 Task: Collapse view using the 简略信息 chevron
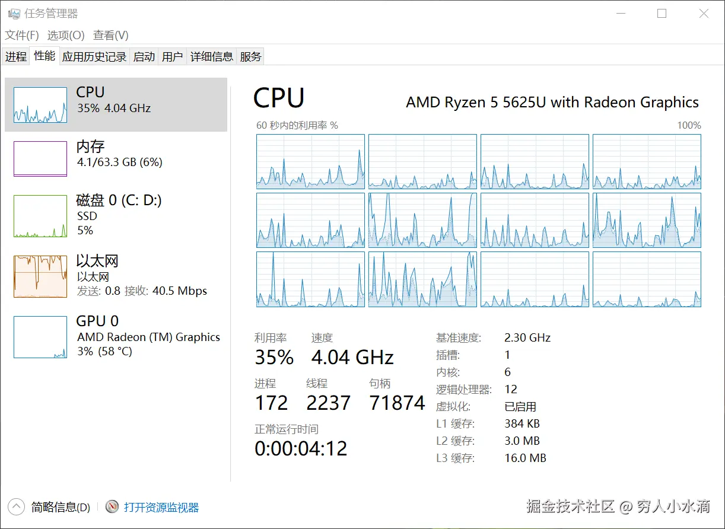pyautogui.click(x=17, y=507)
